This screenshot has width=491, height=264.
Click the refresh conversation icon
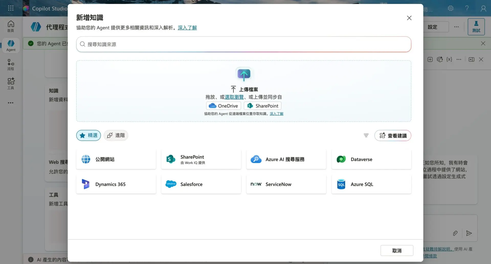click(x=440, y=59)
